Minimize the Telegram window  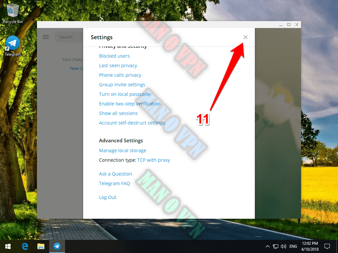point(281,25)
